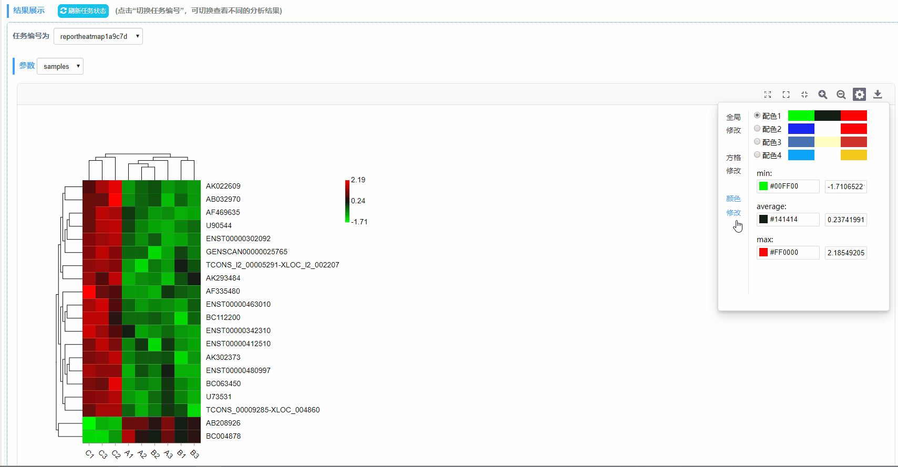Click the average value field 0.23741991
Image resolution: width=898 pixels, height=467 pixels.
[x=845, y=220]
